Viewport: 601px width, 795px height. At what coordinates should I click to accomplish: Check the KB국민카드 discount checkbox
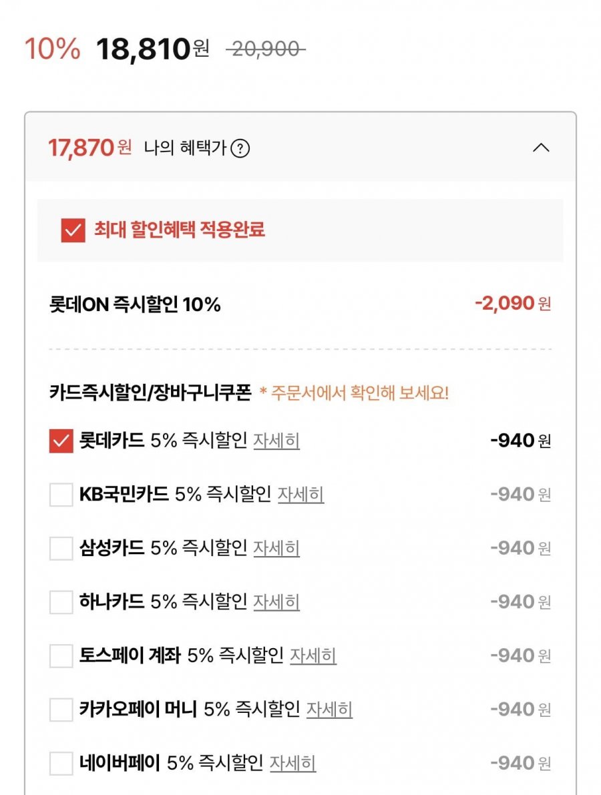click(61, 495)
